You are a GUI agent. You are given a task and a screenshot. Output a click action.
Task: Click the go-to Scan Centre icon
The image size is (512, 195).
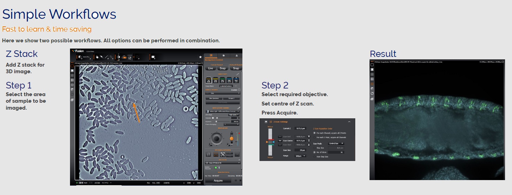click(x=309, y=141)
